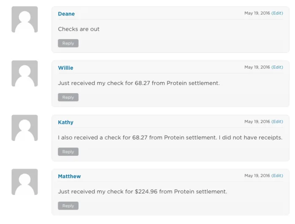This screenshot has width=295, height=224.
Task: Click Willie's avatar icon
Action: pyautogui.click(x=24, y=74)
